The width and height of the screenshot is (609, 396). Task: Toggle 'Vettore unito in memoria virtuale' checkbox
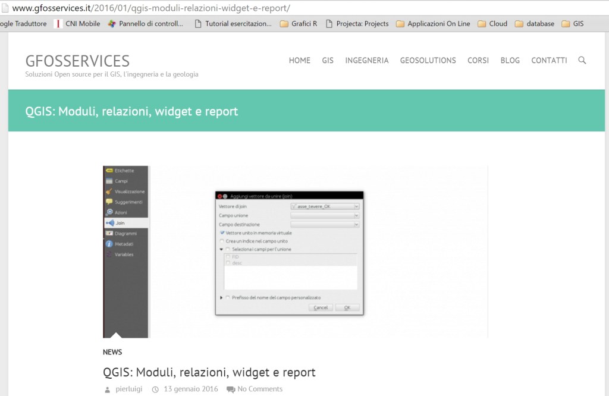pyautogui.click(x=222, y=233)
